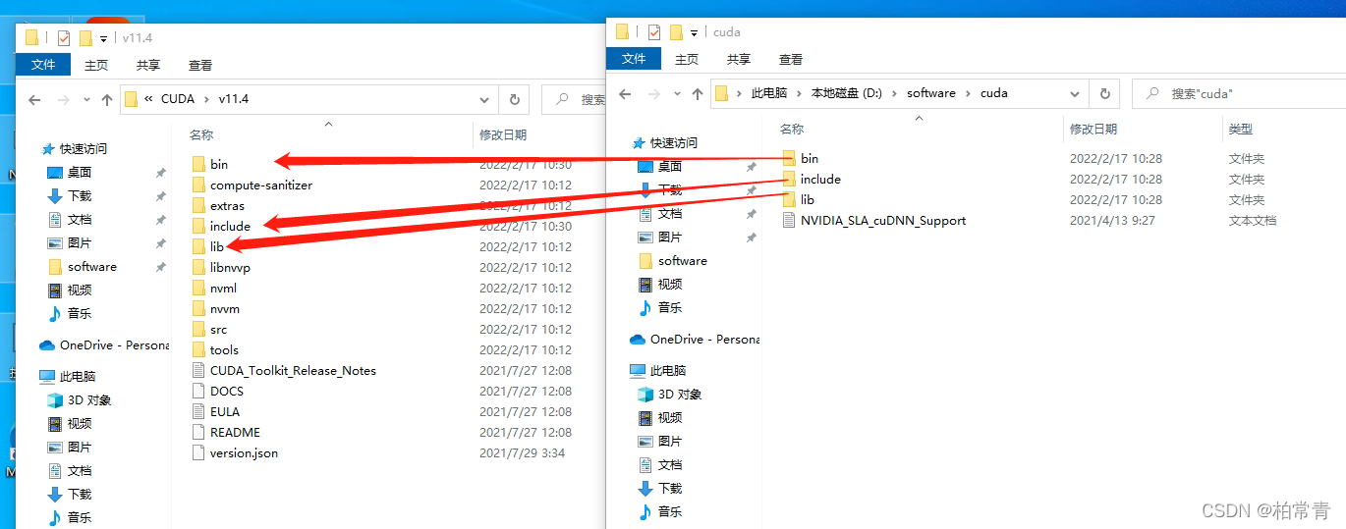This screenshot has height=529, width=1346.
Task: Sort by 类型 column in cuda window
Action: coord(1241,129)
